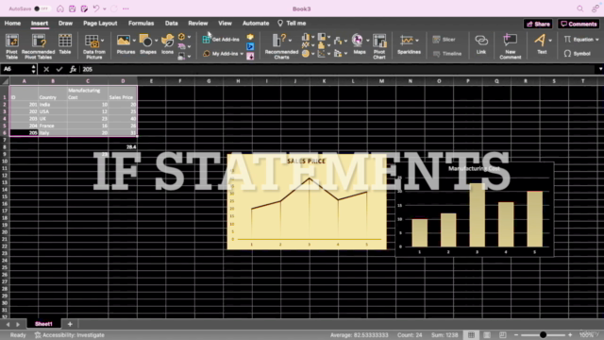This screenshot has height=340, width=604.
Task: Click the Tell me search box
Action: 292,23
